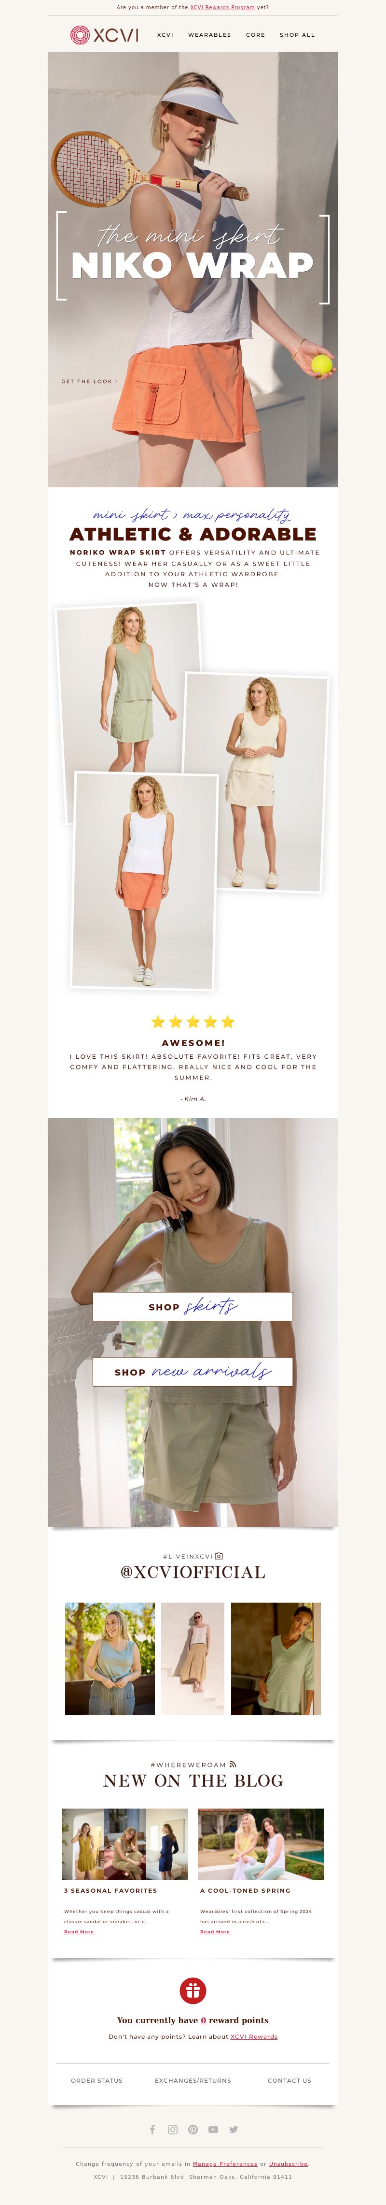This screenshot has height=2205, width=386.
Task: Open the ORDER STATUS footer link
Action: 96,2080
